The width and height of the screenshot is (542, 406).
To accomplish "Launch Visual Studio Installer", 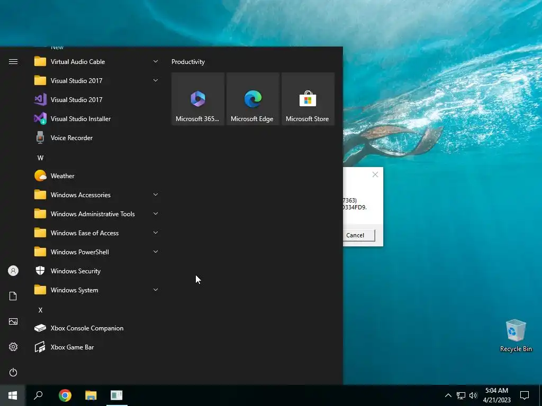I will [97, 119].
